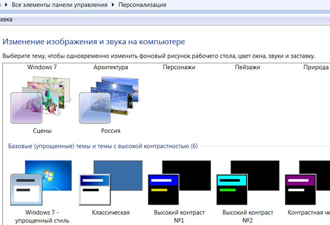
Task: Click the Россия caption text
Action: pyautogui.click(x=111, y=131)
